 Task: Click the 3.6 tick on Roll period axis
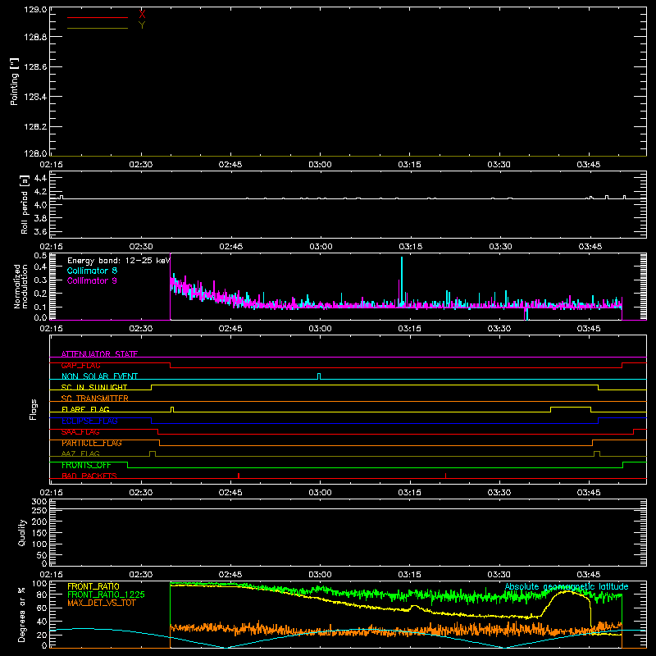[40, 231]
